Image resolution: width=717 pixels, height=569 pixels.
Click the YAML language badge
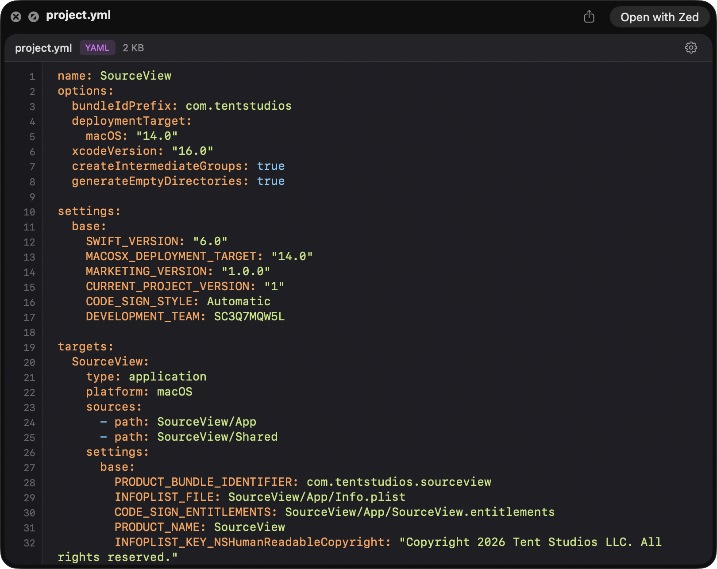point(97,48)
